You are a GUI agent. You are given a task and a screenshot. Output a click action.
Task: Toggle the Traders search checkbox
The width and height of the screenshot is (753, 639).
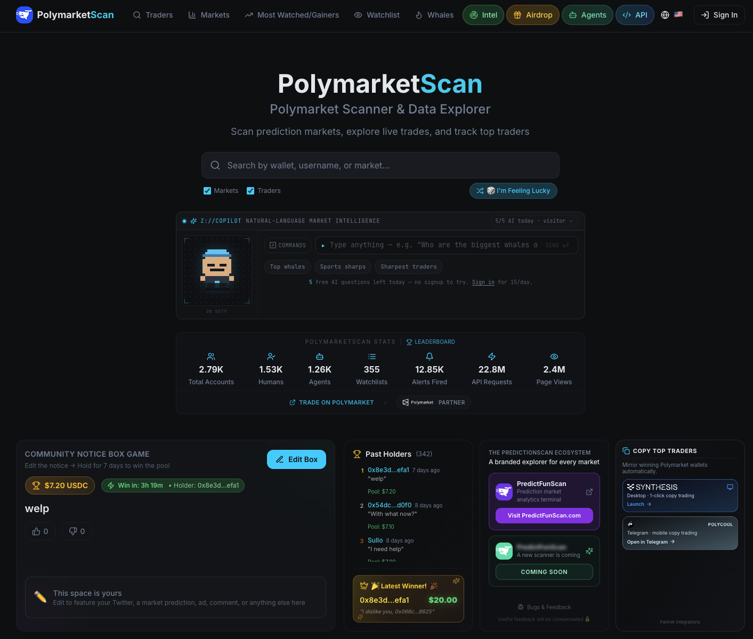tap(250, 191)
